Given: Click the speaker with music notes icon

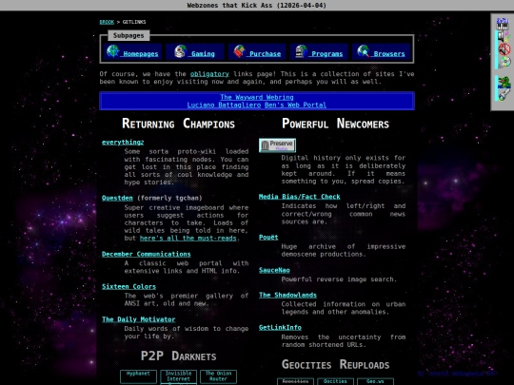Looking at the screenshot, I should [x=504, y=36].
